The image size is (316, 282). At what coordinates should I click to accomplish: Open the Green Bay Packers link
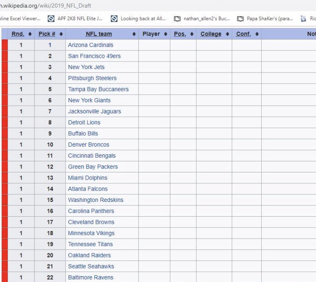click(x=93, y=167)
